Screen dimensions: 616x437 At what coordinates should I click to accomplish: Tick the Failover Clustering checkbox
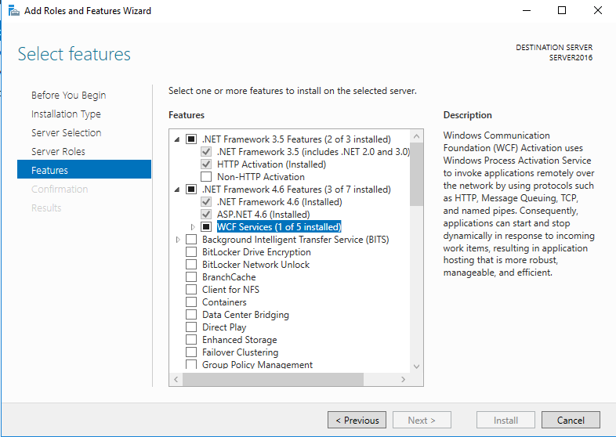(x=191, y=352)
